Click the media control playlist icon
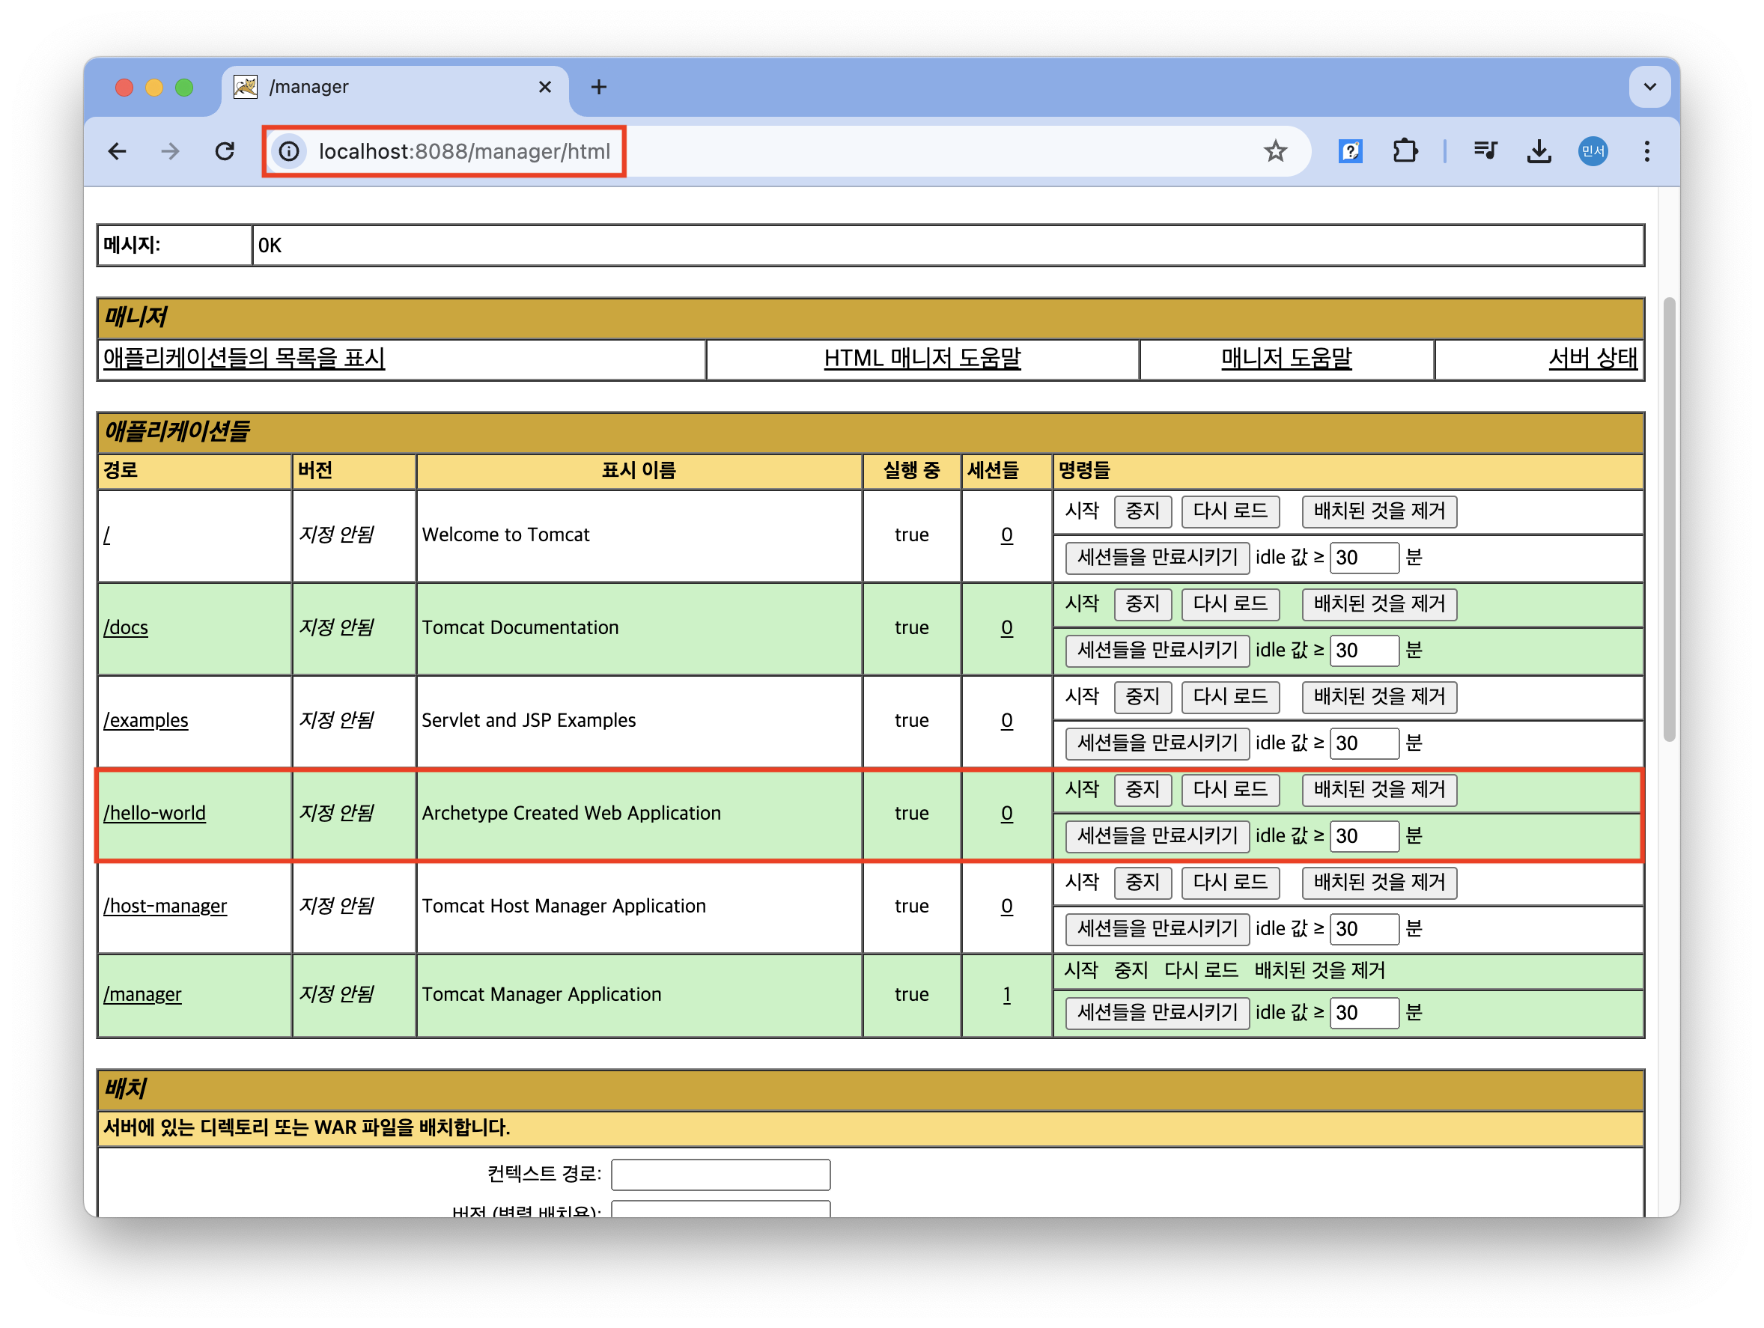 [x=1485, y=151]
